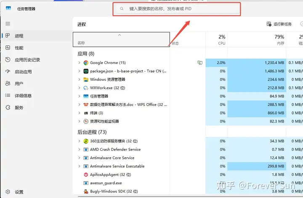Select the AMD Crash Defender Service row text

point(115,150)
